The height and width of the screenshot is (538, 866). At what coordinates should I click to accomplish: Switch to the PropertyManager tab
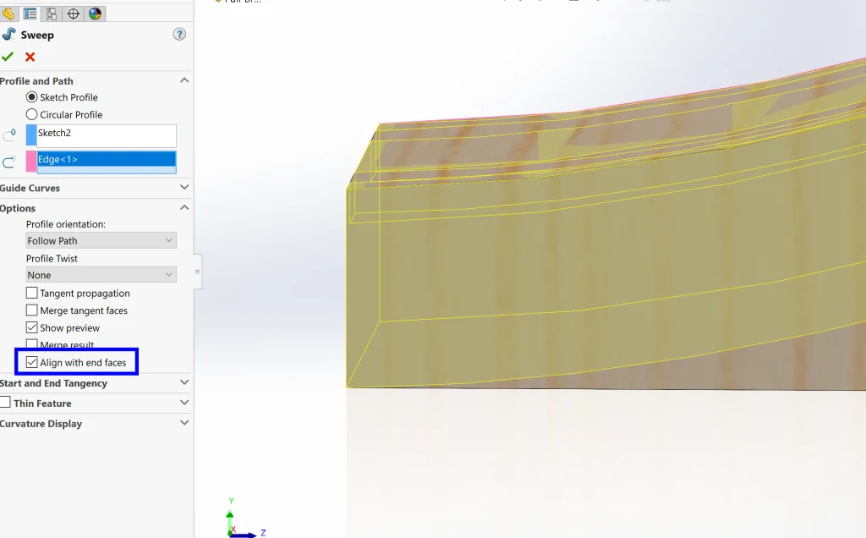click(x=30, y=14)
